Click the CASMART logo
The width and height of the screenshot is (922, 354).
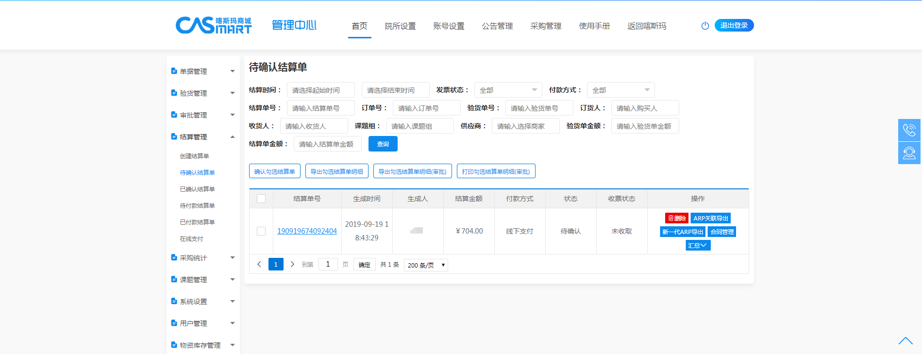click(x=214, y=25)
